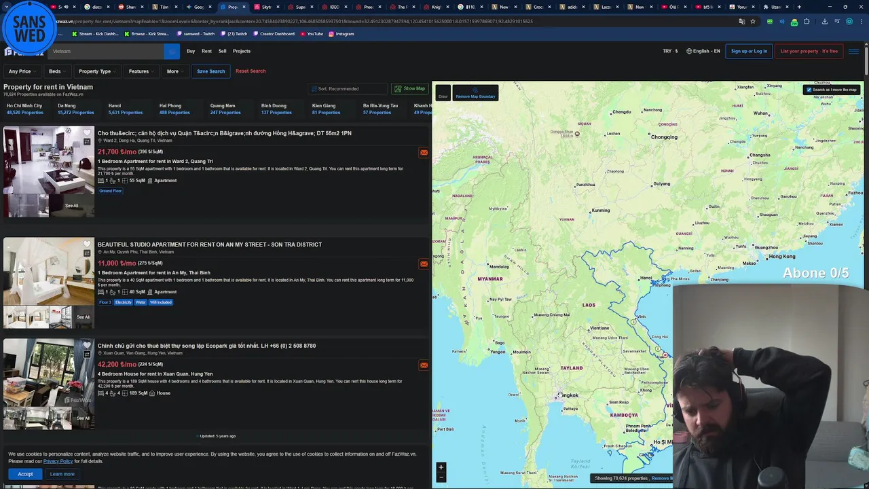Favorite the Ecopark house with heart icon
Viewport: 869px width, 489px height.
tap(87, 345)
